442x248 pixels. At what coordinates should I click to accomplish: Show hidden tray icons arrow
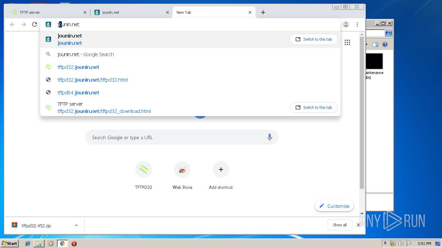385,243
